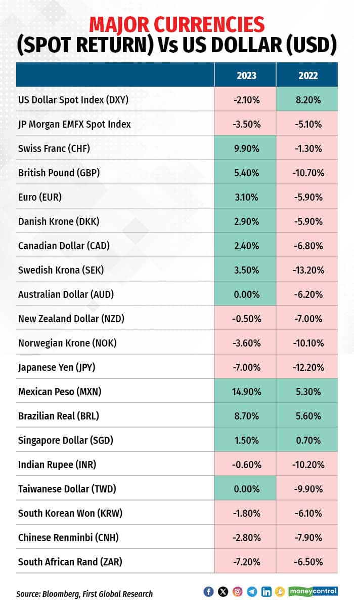Click the LinkedIn icon
This screenshot has width=354, height=613.
pyautogui.click(x=266, y=591)
